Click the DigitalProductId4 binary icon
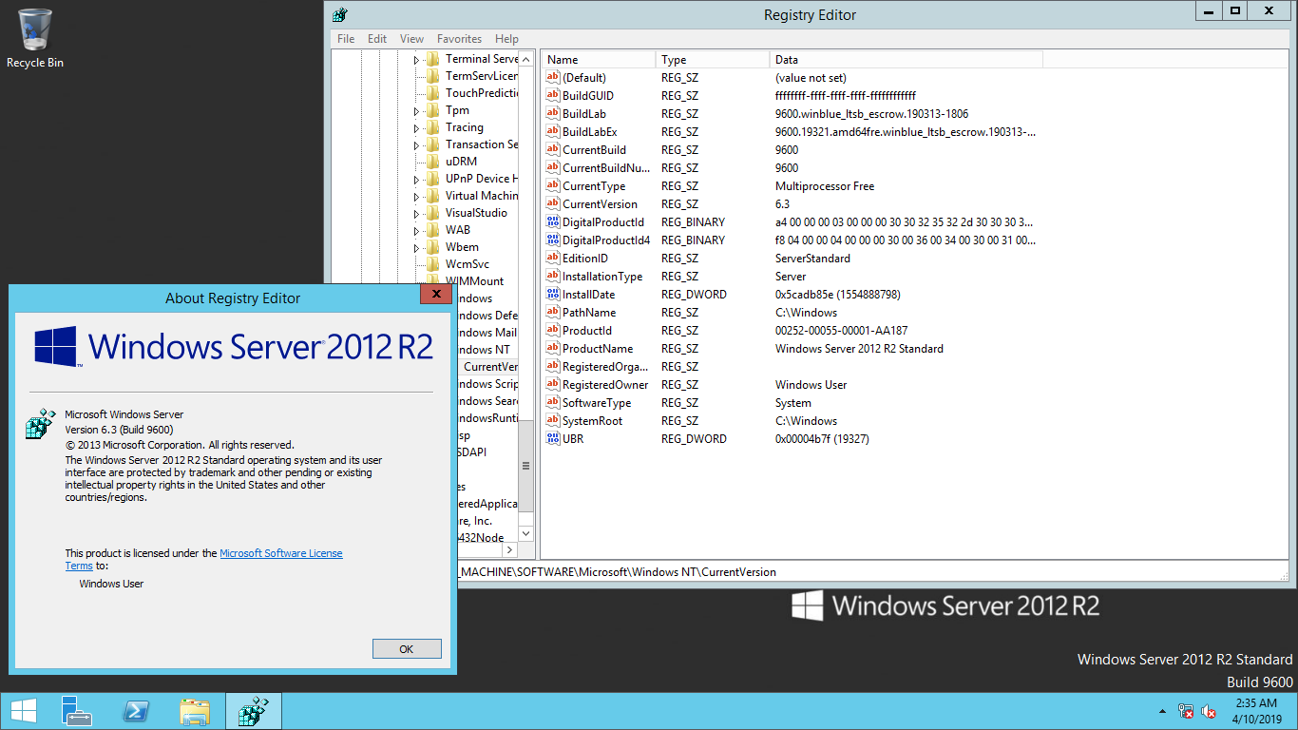 pyautogui.click(x=553, y=240)
